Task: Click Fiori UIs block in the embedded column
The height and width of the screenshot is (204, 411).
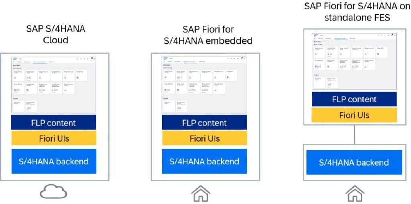Action: click(204, 138)
